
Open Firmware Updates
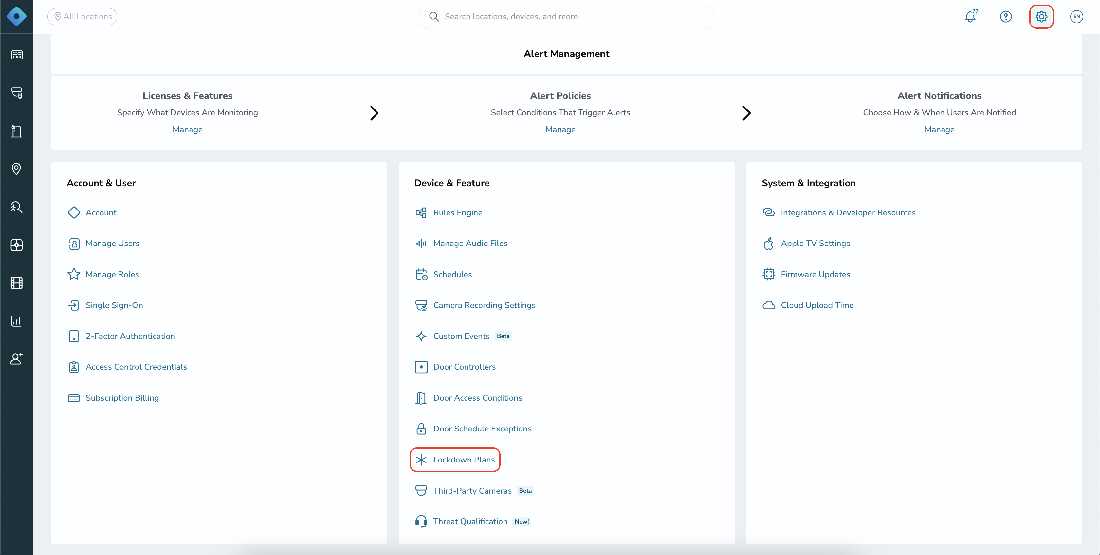click(815, 275)
